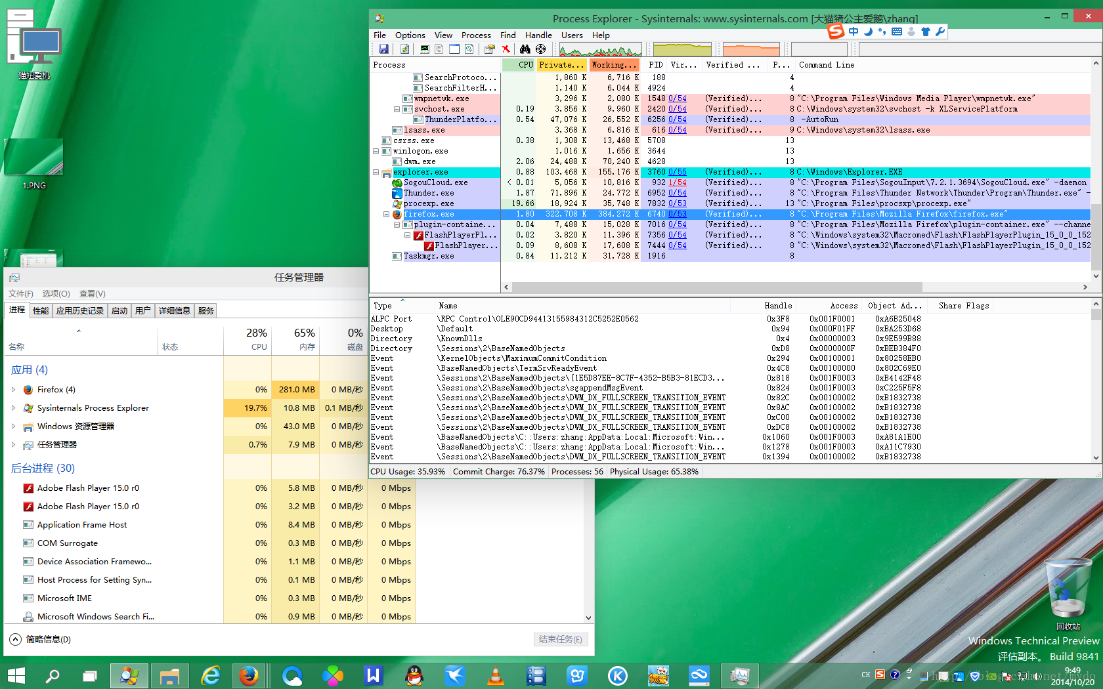Collapse the firefox.exe tree node
This screenshot has width=1103, height=689.
click(386, 215)
